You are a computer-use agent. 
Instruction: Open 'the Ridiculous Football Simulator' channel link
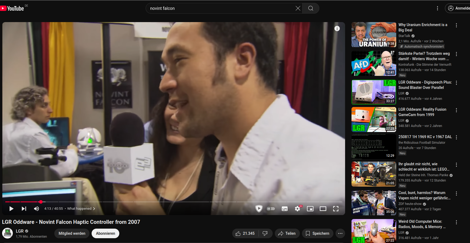pos(422,143)
